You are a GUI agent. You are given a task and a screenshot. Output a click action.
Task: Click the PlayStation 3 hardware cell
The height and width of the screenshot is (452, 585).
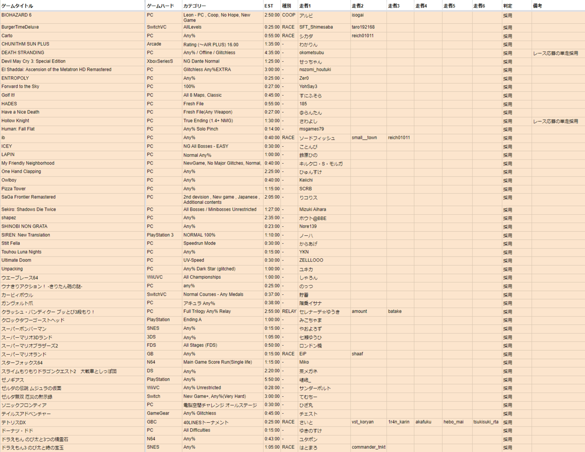[164, 235]
